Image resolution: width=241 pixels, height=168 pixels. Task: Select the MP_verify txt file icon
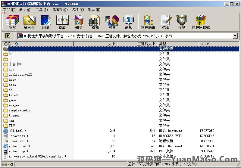coord(6,156)
